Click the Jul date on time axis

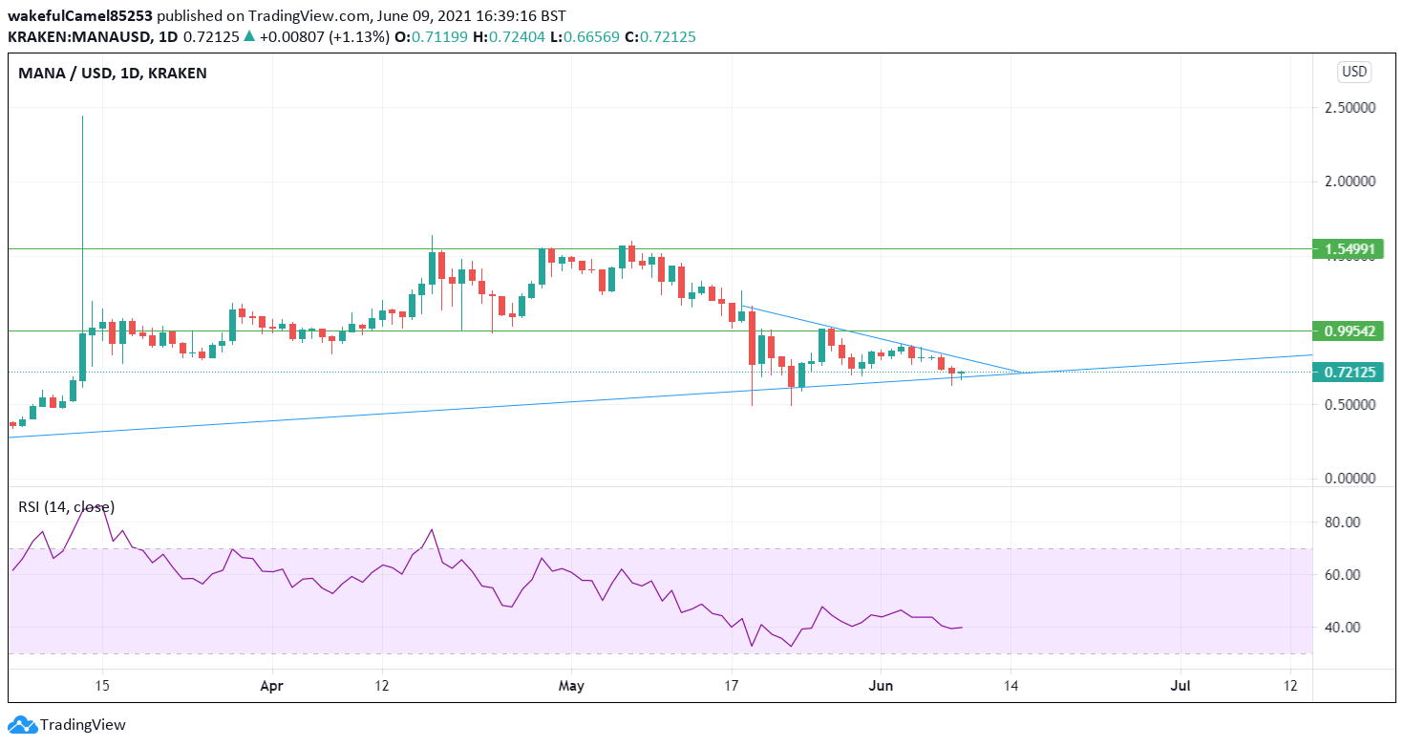[x=1181, y=686]
